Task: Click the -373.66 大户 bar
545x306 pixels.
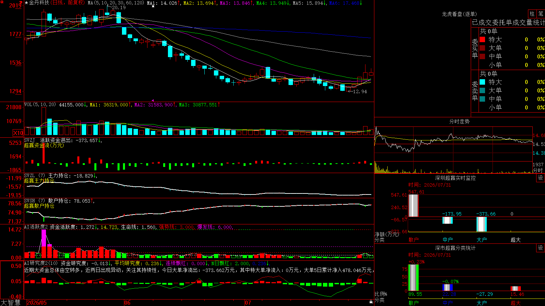Action: point(482,224)
